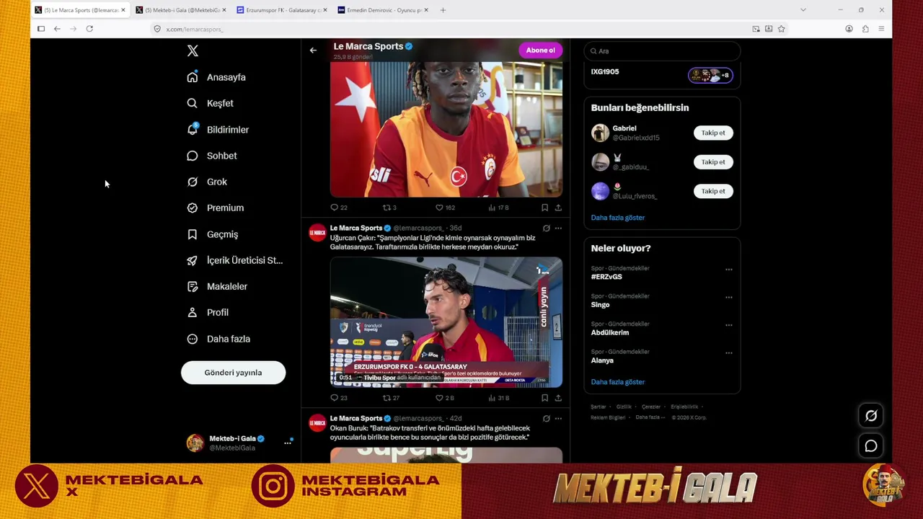
Task: Open more options for Alanya trend
Action: click(x=729, y=353)
